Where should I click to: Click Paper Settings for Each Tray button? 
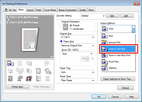tap(118, 79)
